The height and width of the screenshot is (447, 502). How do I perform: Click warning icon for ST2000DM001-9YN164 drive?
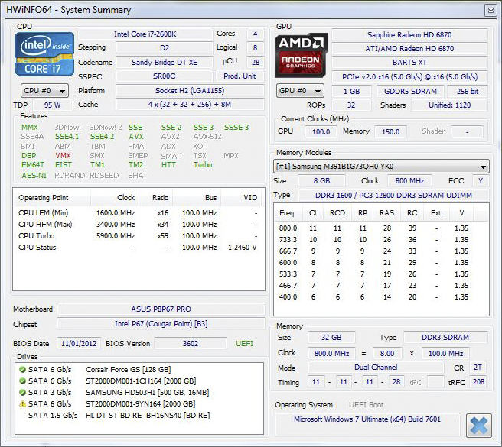[x=22, y=404]
